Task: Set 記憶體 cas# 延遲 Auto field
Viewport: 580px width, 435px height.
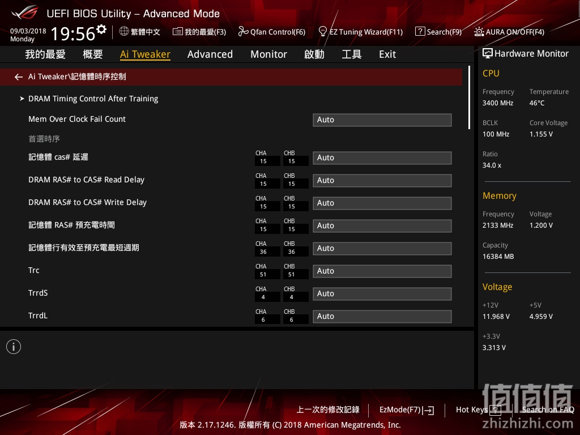Action: 382,157
